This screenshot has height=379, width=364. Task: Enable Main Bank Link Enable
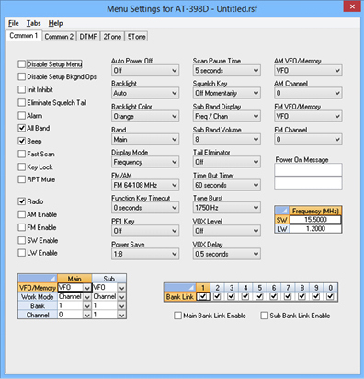[177, 316]
